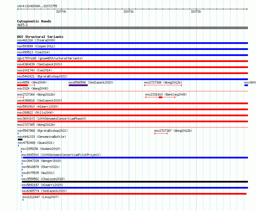
Task: Open nsv1001740 (Coe2014) variant label
Action: (35, 70)
